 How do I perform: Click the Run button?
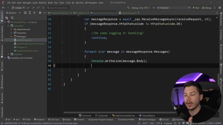pos(196,8)
